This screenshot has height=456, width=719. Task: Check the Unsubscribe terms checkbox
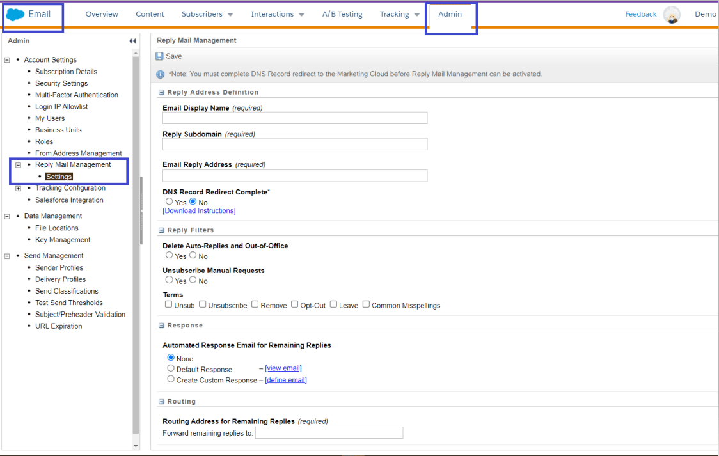pos(203,304)
